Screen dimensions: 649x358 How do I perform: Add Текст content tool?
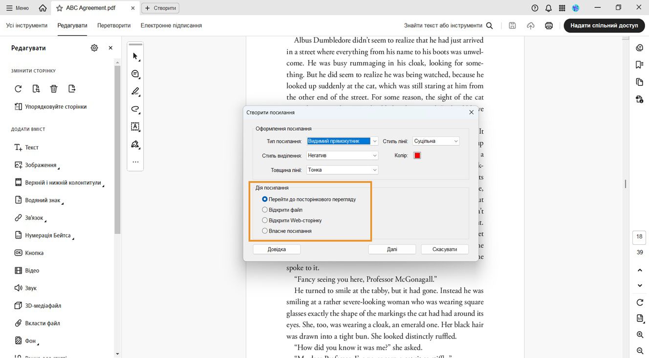tap(26, 147)
